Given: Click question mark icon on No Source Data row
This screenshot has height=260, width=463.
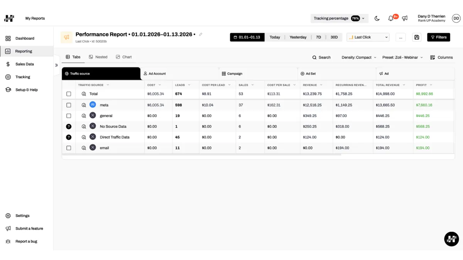Looking at the screenshot, I should [69, 126].
